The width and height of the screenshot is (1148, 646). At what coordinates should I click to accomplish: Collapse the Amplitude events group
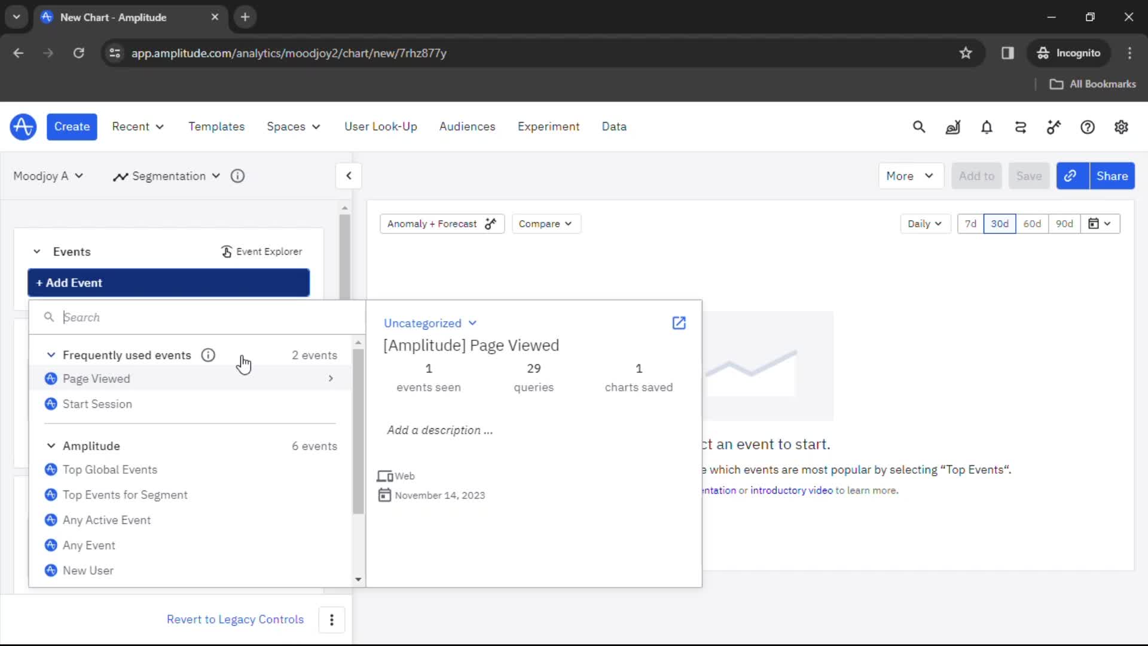(51, 446)
